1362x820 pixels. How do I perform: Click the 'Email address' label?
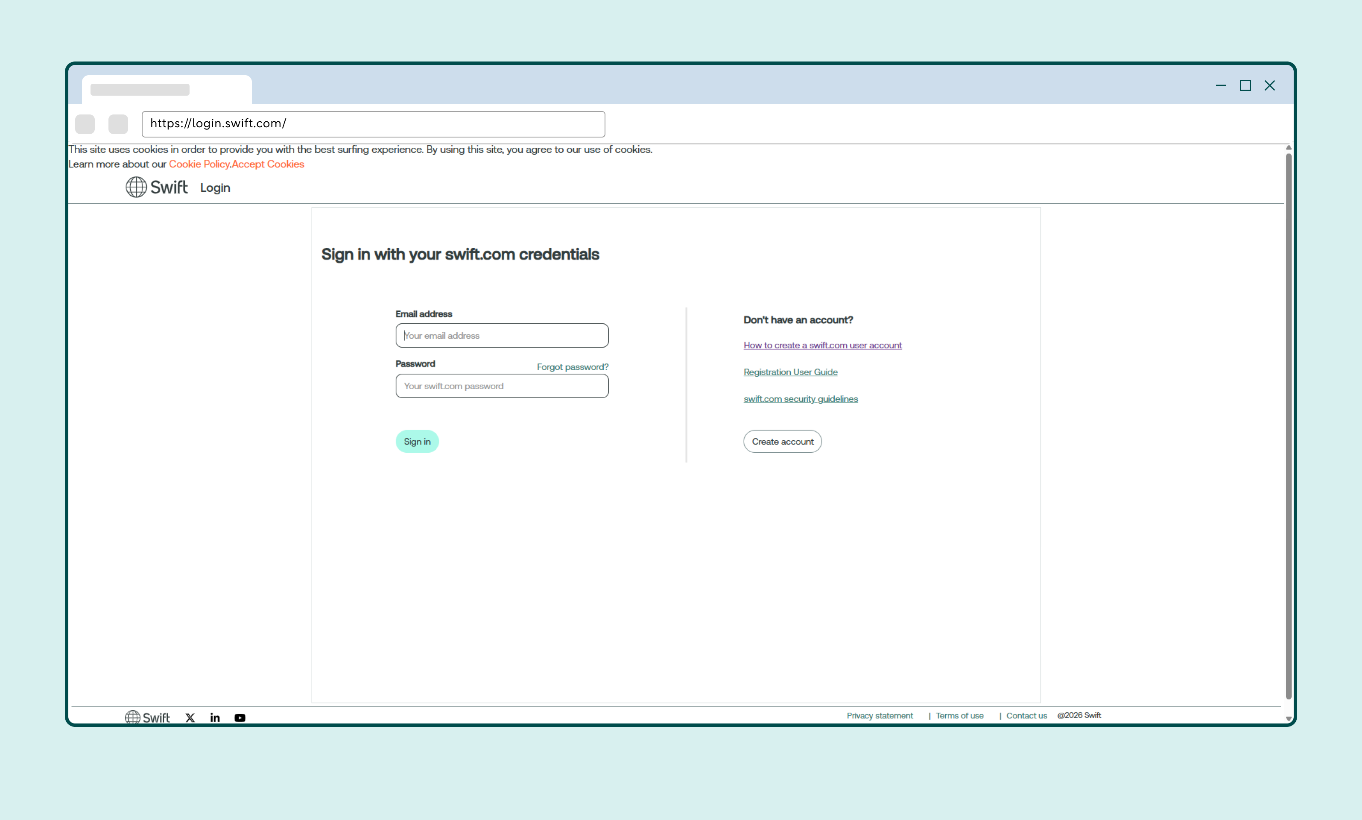click(424, 314)
